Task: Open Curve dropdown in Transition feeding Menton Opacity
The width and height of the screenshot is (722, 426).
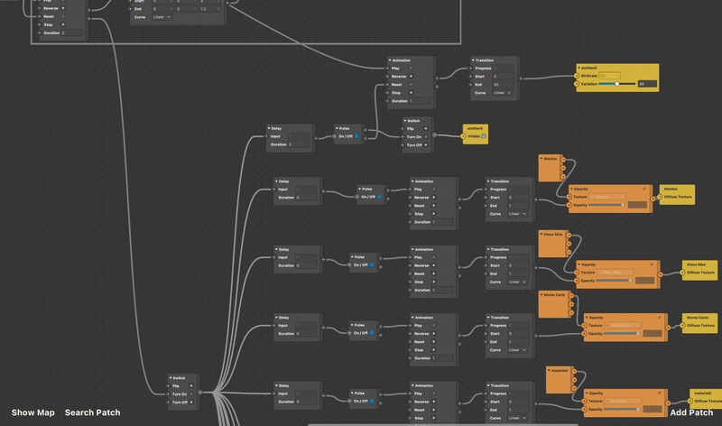Action: click(x=517, y=214)
